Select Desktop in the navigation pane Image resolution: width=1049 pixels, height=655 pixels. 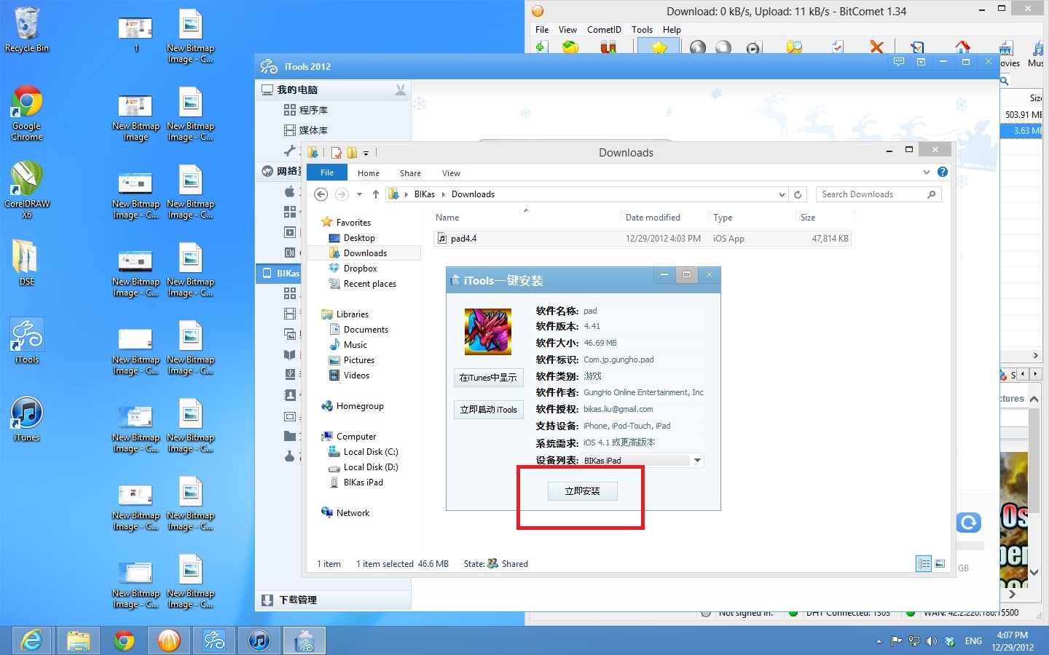click(x=359, y=238)
